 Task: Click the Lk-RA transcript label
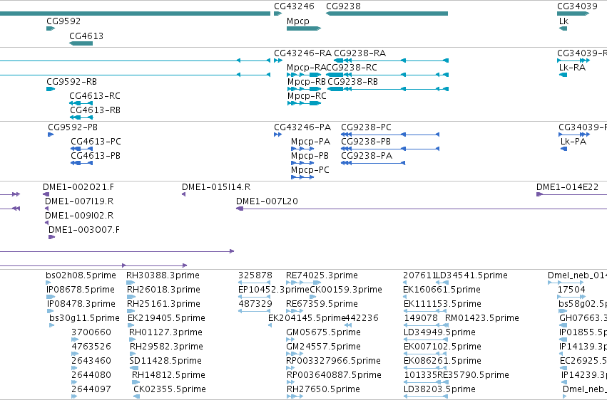coord(572,68)
